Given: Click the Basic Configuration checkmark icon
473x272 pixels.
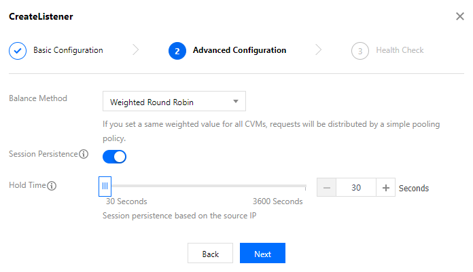Looking at the screenshot, I should [18, 50].
